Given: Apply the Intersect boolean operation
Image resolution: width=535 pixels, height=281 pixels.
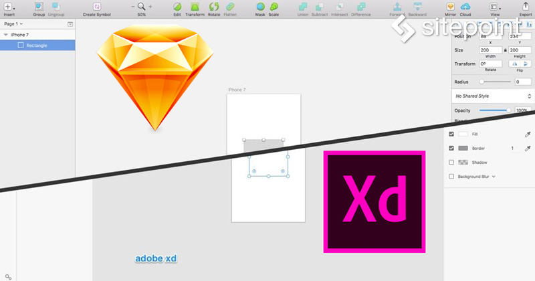Looking at the screenshot, I should 340,7.
